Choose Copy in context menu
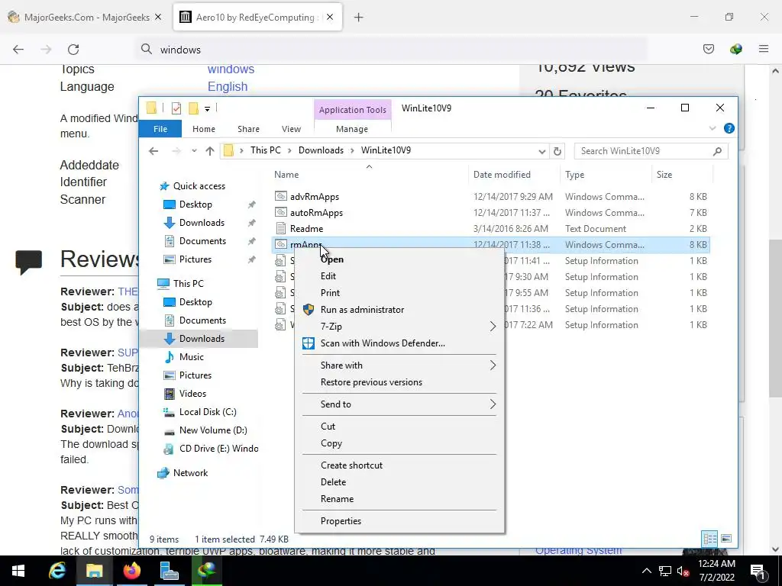782x586 pixels. 399,443
